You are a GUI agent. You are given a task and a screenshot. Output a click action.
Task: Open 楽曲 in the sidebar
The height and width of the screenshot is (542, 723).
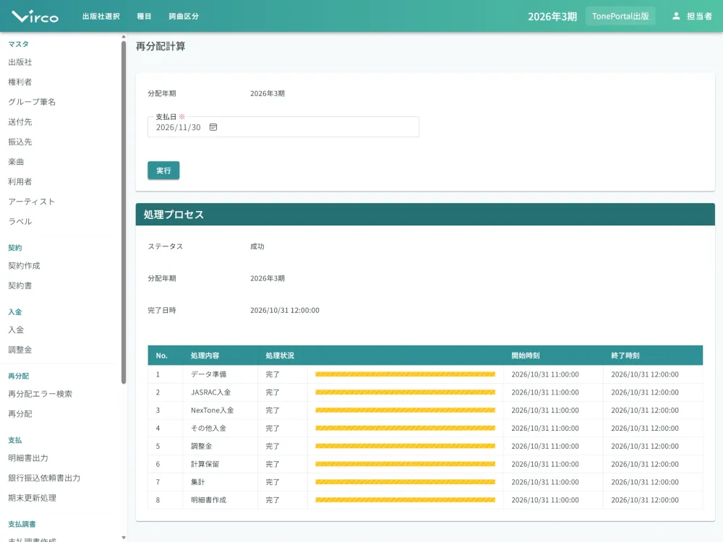click(16, 162)
